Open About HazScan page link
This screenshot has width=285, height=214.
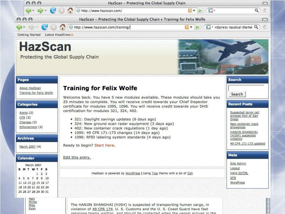pos(30,88)
